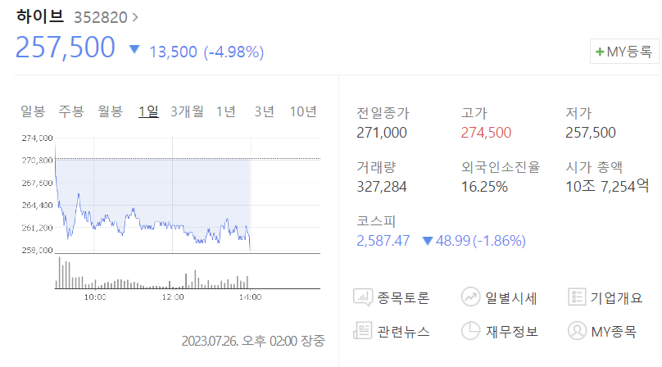Click the 하이브 stock name heading
The width and height of the screenshot is (662, 367).
click(x=39, y=16)
